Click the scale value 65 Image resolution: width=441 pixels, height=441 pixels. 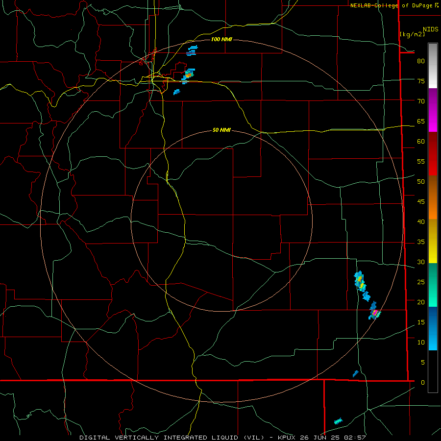tap(421, 121)
